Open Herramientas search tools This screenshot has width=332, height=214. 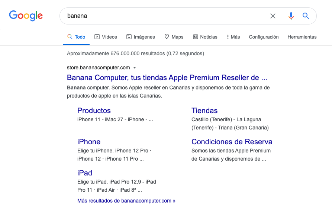302,37
